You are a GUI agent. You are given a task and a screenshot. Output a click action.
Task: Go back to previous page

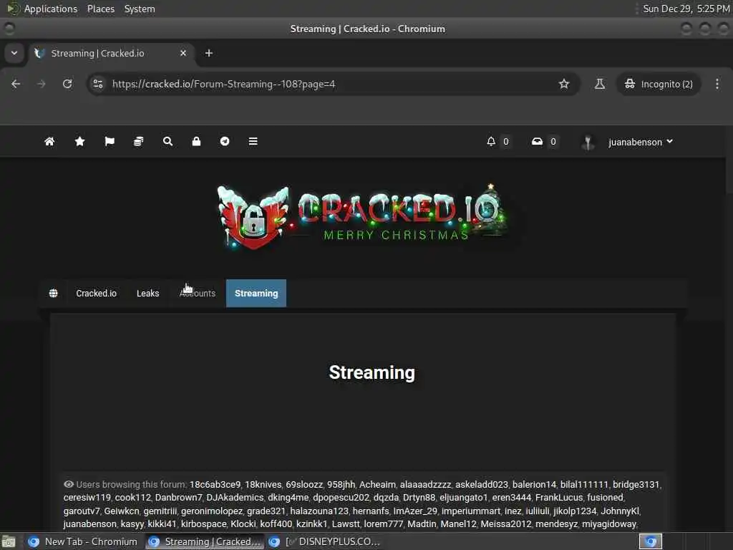pos(16,84)
